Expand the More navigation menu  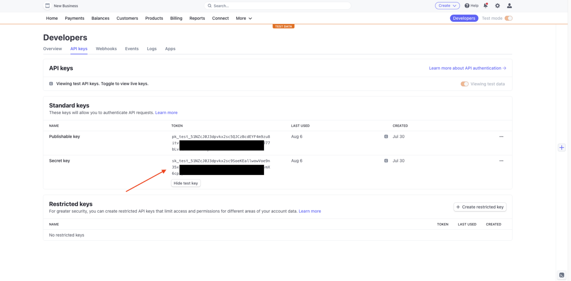point(243,18)
